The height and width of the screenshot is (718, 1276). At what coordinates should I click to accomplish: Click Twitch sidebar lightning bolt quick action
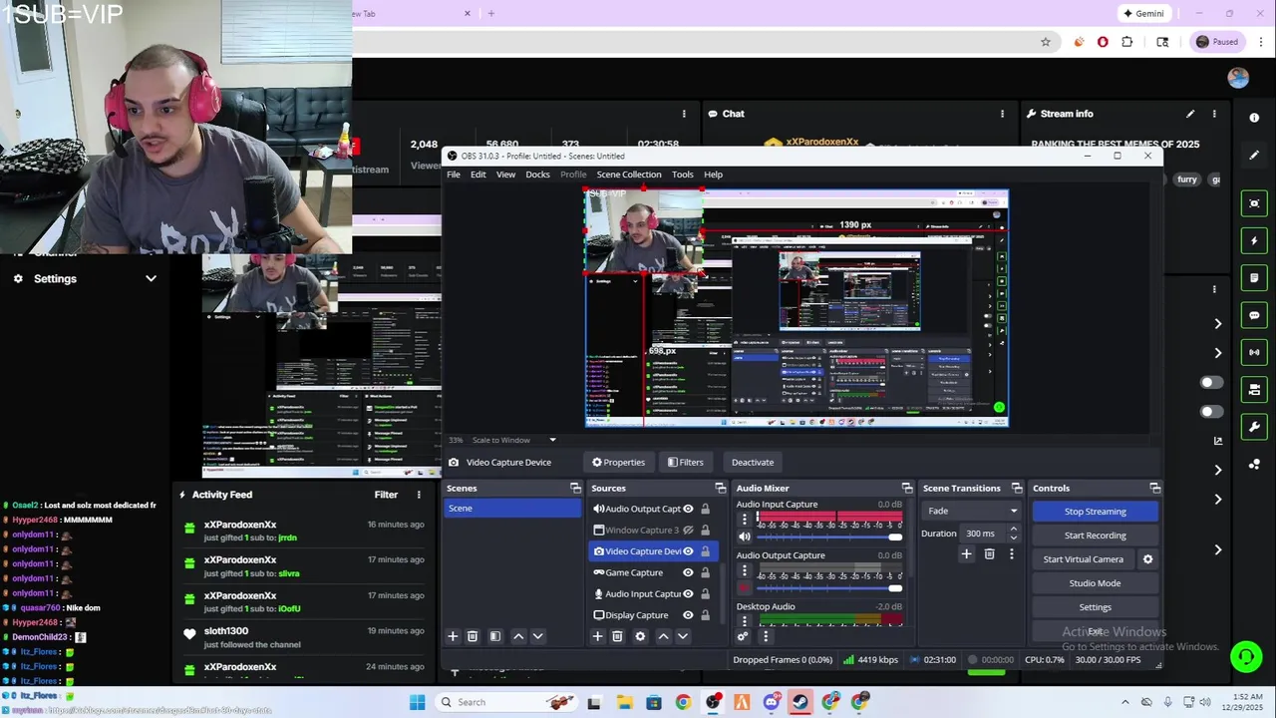pyautogui.click(x=1254, y=240)
